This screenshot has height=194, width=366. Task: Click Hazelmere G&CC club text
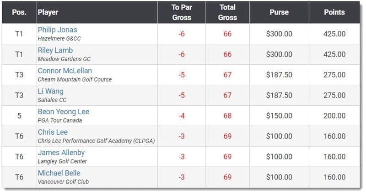(x=59, y=39)
